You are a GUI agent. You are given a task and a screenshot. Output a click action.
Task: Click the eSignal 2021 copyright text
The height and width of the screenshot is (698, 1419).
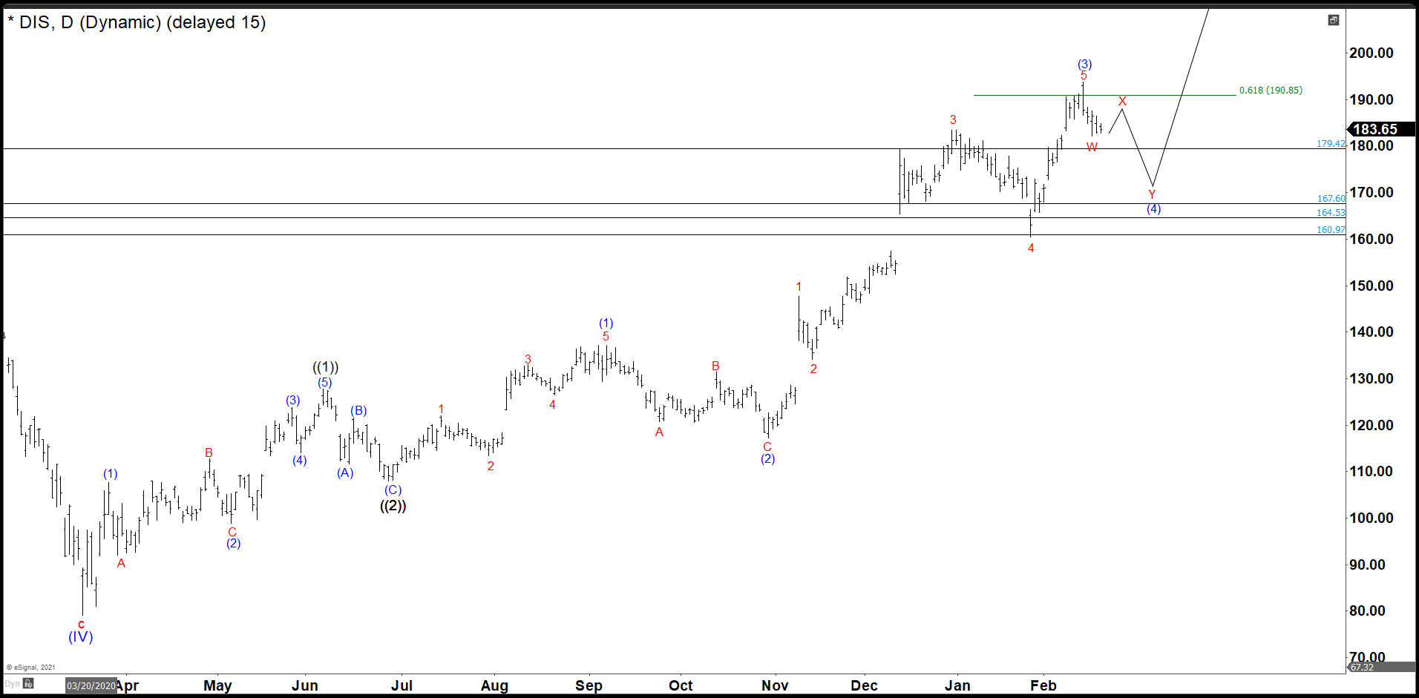tap(31, 668)
